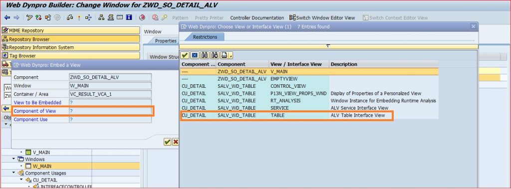The width and height of the screenshot is (511, 189).
Task: Click the back arrow icon in navigation pane
Action: 6,108
